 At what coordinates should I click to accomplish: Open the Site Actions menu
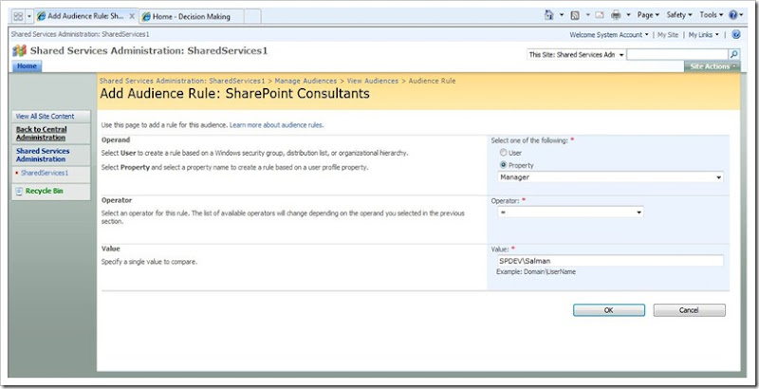(713, 66)
